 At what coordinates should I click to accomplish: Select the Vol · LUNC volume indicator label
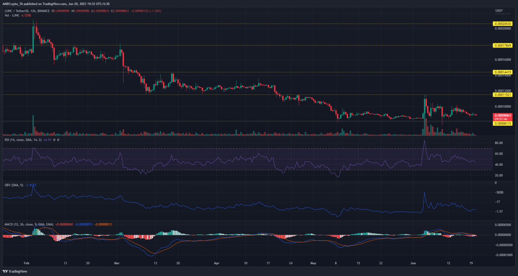12,16
